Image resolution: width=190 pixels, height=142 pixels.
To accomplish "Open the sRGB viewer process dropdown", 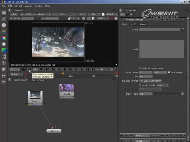I will (x=94, y=19).
